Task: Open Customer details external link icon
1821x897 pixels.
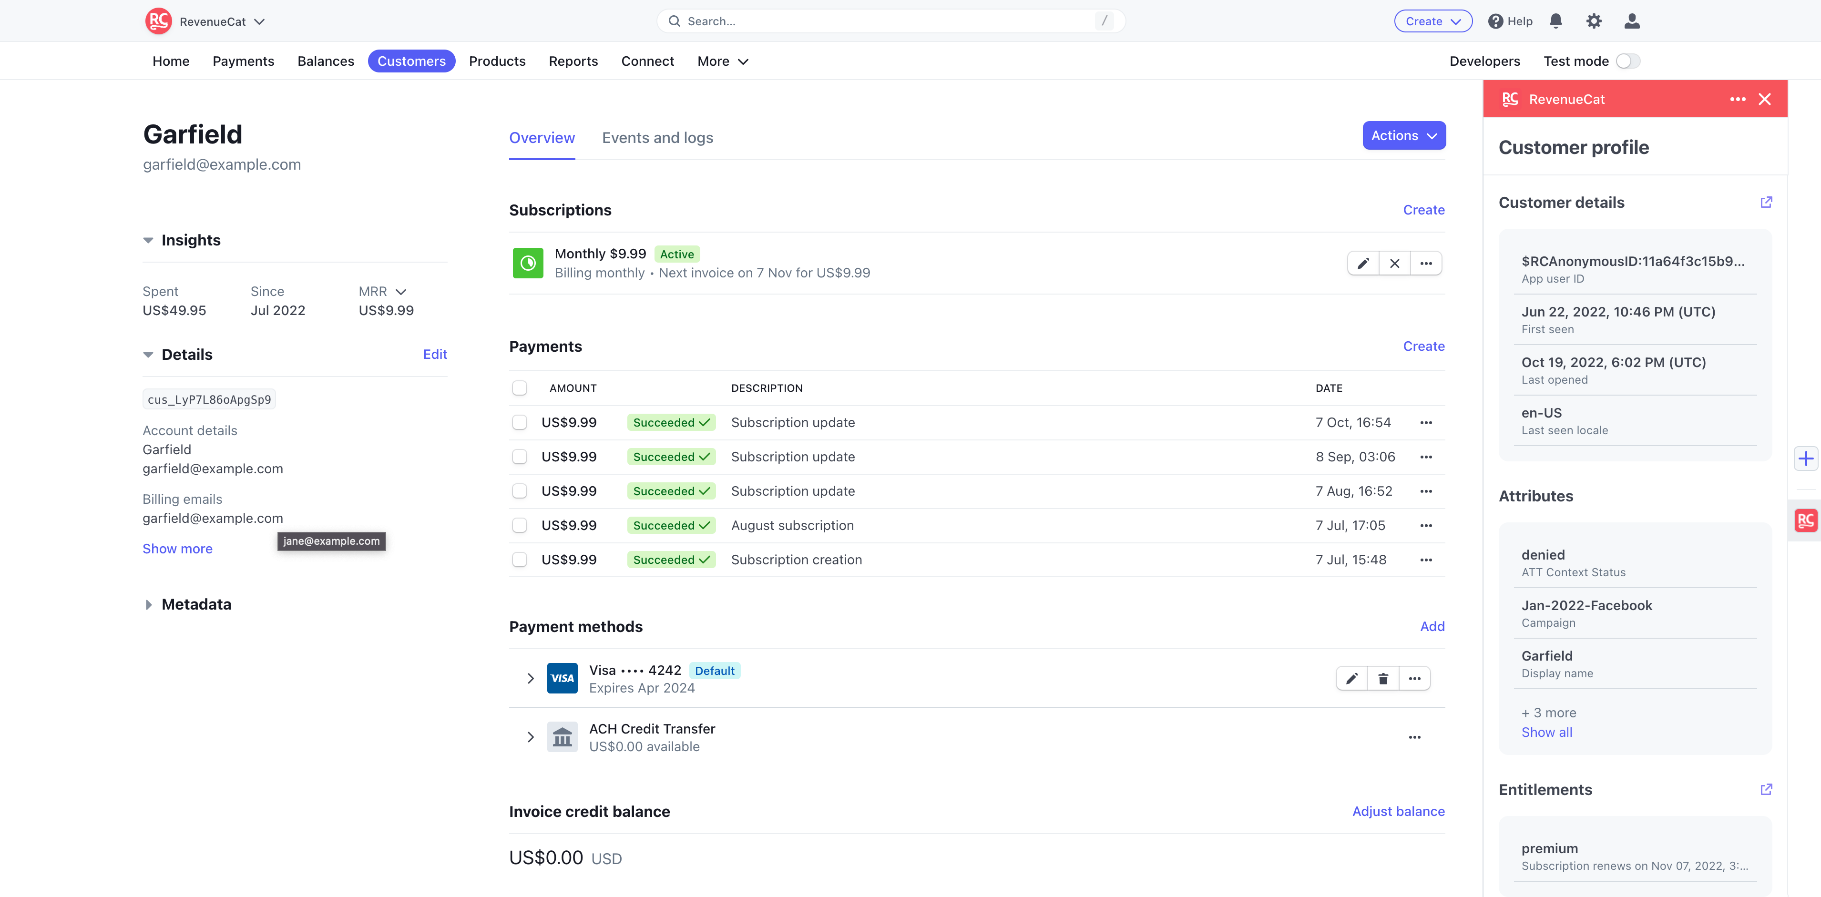Action: [1766, 202]
